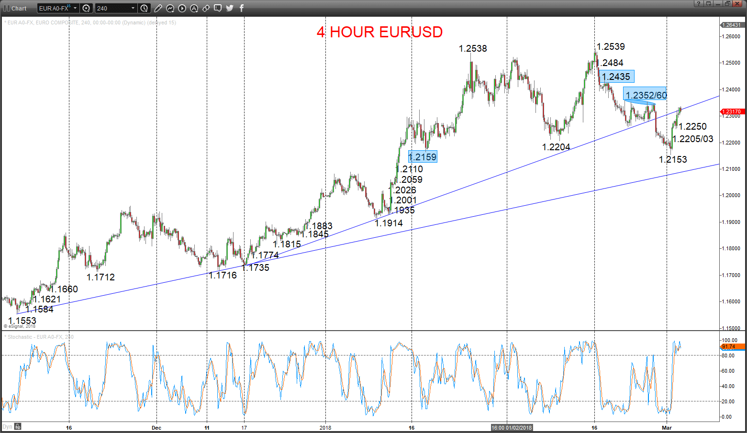The height and width of the screenshot is (433, 747).
Task: Click the lock icon next to Dyn
Action: [x=18, y=426]
